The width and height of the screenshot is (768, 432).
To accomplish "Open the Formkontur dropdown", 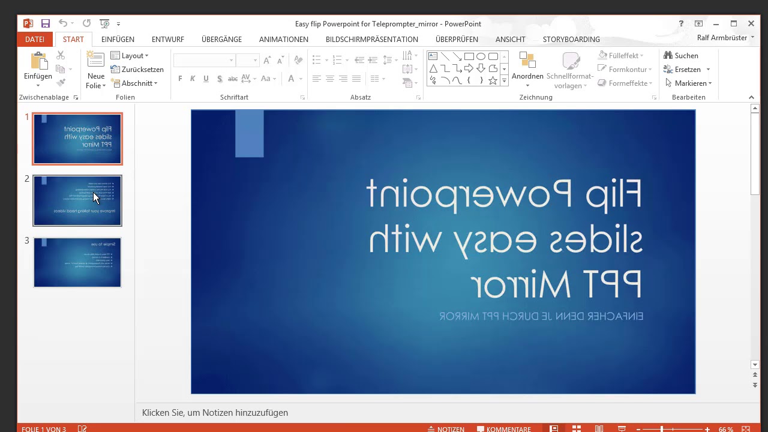I will 625,69.
